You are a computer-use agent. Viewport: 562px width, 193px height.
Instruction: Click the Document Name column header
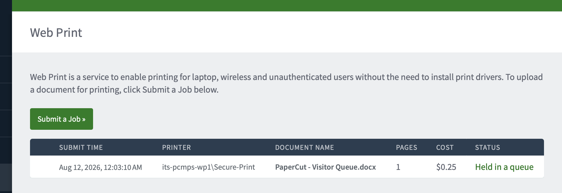tap(304, 147)
